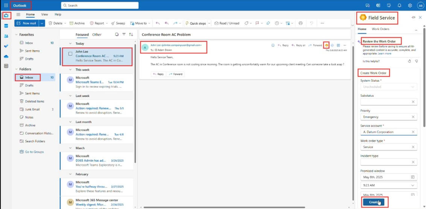Screen dimensions: 426x209
Task: Expand the Quick steps dropdown arrow
Action: point(209,23)
